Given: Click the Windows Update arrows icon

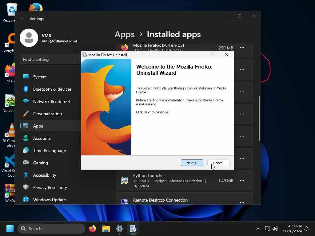Looking at the screenshot, I should [26, 199].
